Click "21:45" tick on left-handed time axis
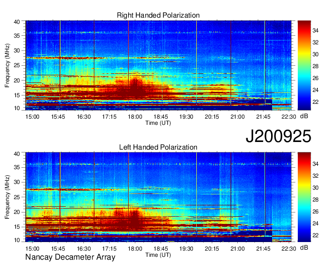324x263 pixels. (263, 249)
